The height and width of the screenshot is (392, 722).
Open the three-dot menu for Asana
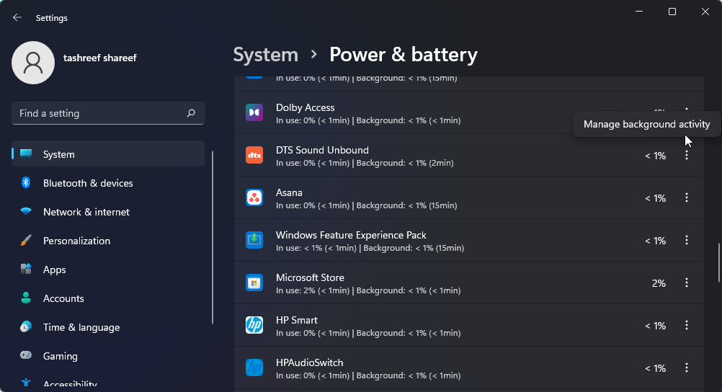[x=686, y=198]
